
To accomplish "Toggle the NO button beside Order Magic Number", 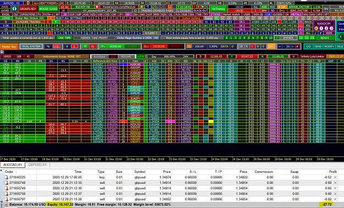I will point(156,38).
